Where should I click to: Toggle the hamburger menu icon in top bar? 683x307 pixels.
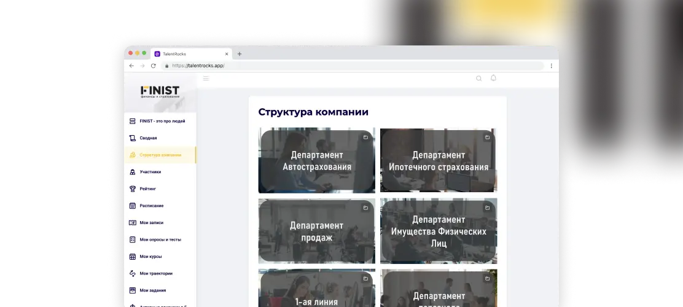click(206, 79)
